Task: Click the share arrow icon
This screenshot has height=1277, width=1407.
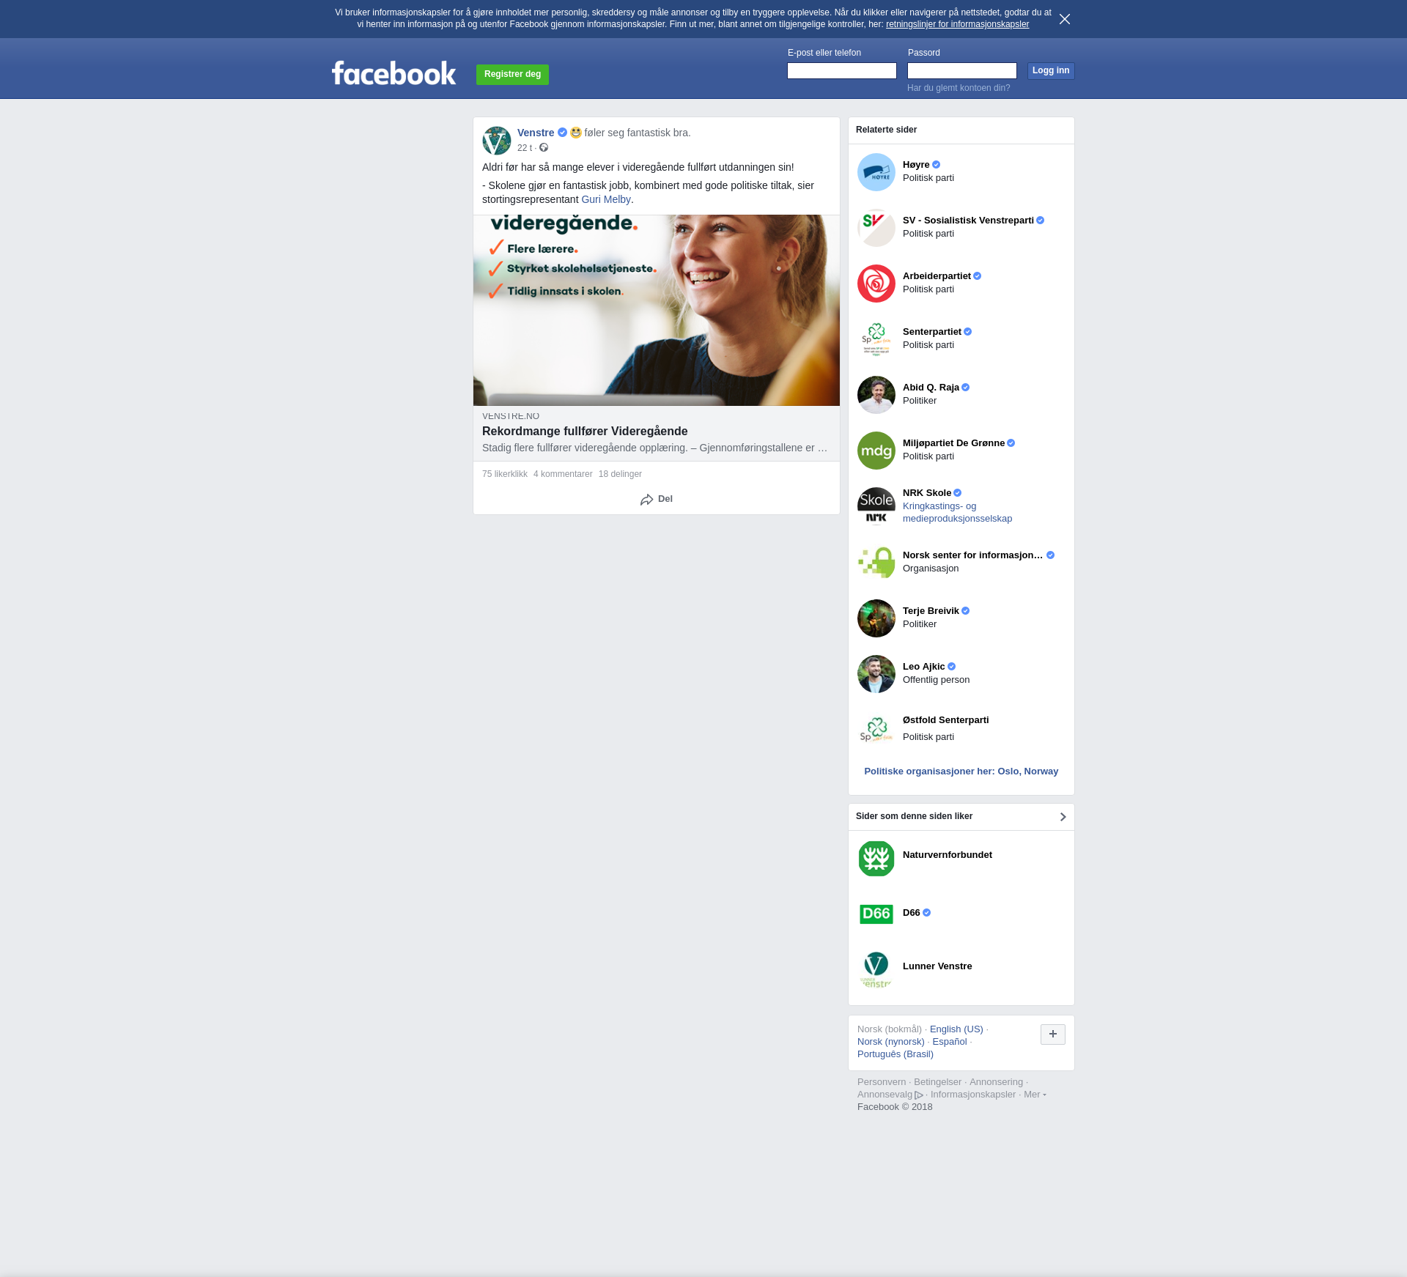Action: click(646, 500)
